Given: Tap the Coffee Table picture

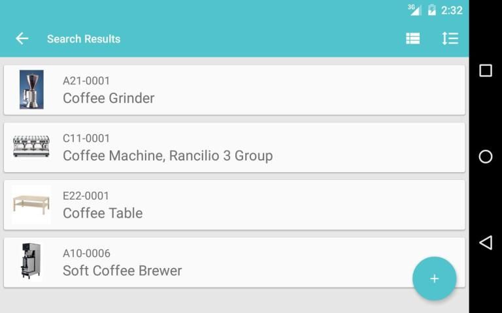Looking at the screenshot, I should (31, 204).
